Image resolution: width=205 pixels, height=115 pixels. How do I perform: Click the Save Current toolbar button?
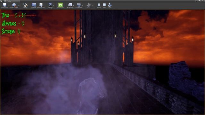pyautogui.click(x=4, y=6)
